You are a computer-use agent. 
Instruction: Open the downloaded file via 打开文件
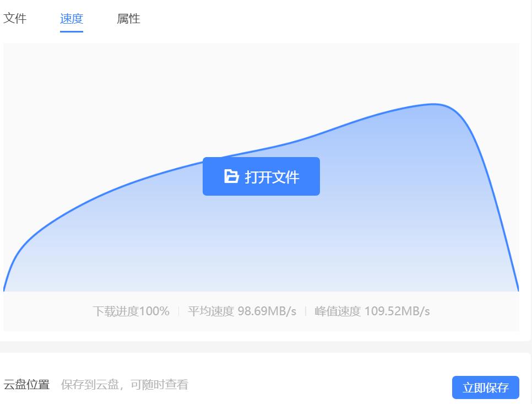tap(261, 176)
